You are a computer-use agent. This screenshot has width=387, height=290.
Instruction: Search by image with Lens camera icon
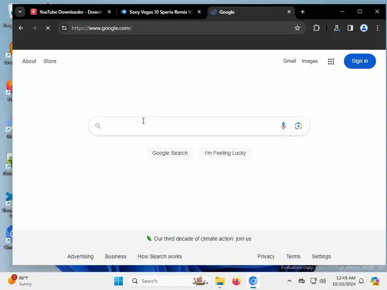coord(299,126)
